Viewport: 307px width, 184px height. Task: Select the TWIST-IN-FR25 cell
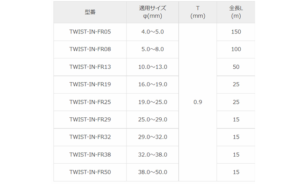tap(90, 102)
